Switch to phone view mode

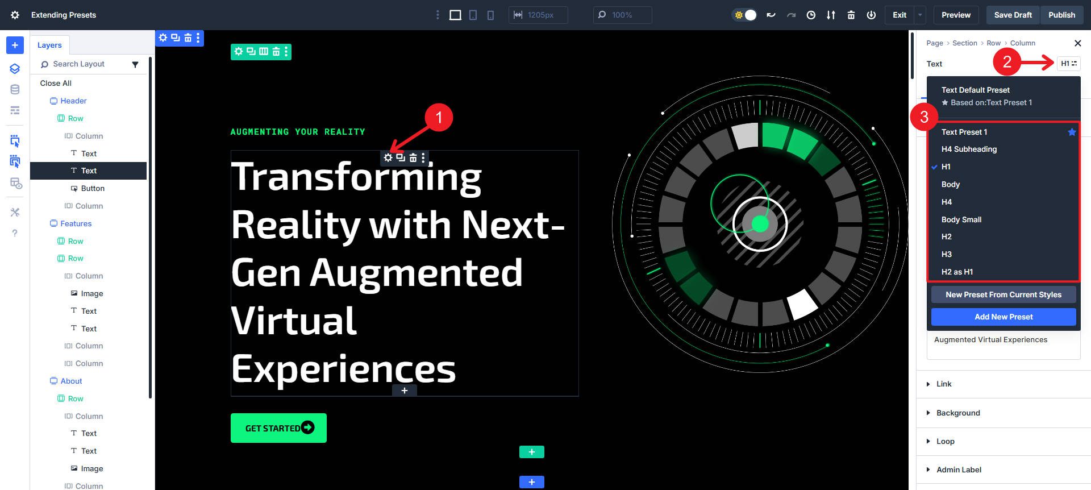[490, 15]
